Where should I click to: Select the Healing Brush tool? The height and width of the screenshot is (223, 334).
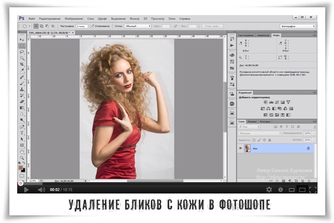[x=22, y=77]
